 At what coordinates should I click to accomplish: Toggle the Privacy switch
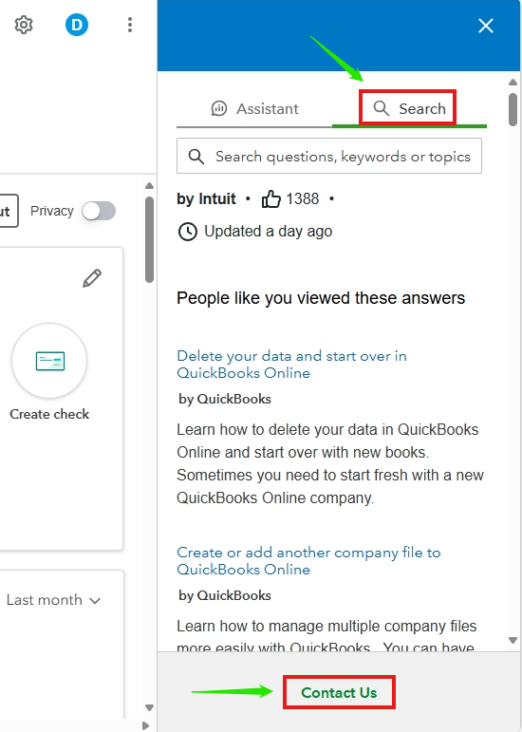(x=99, y=211)
